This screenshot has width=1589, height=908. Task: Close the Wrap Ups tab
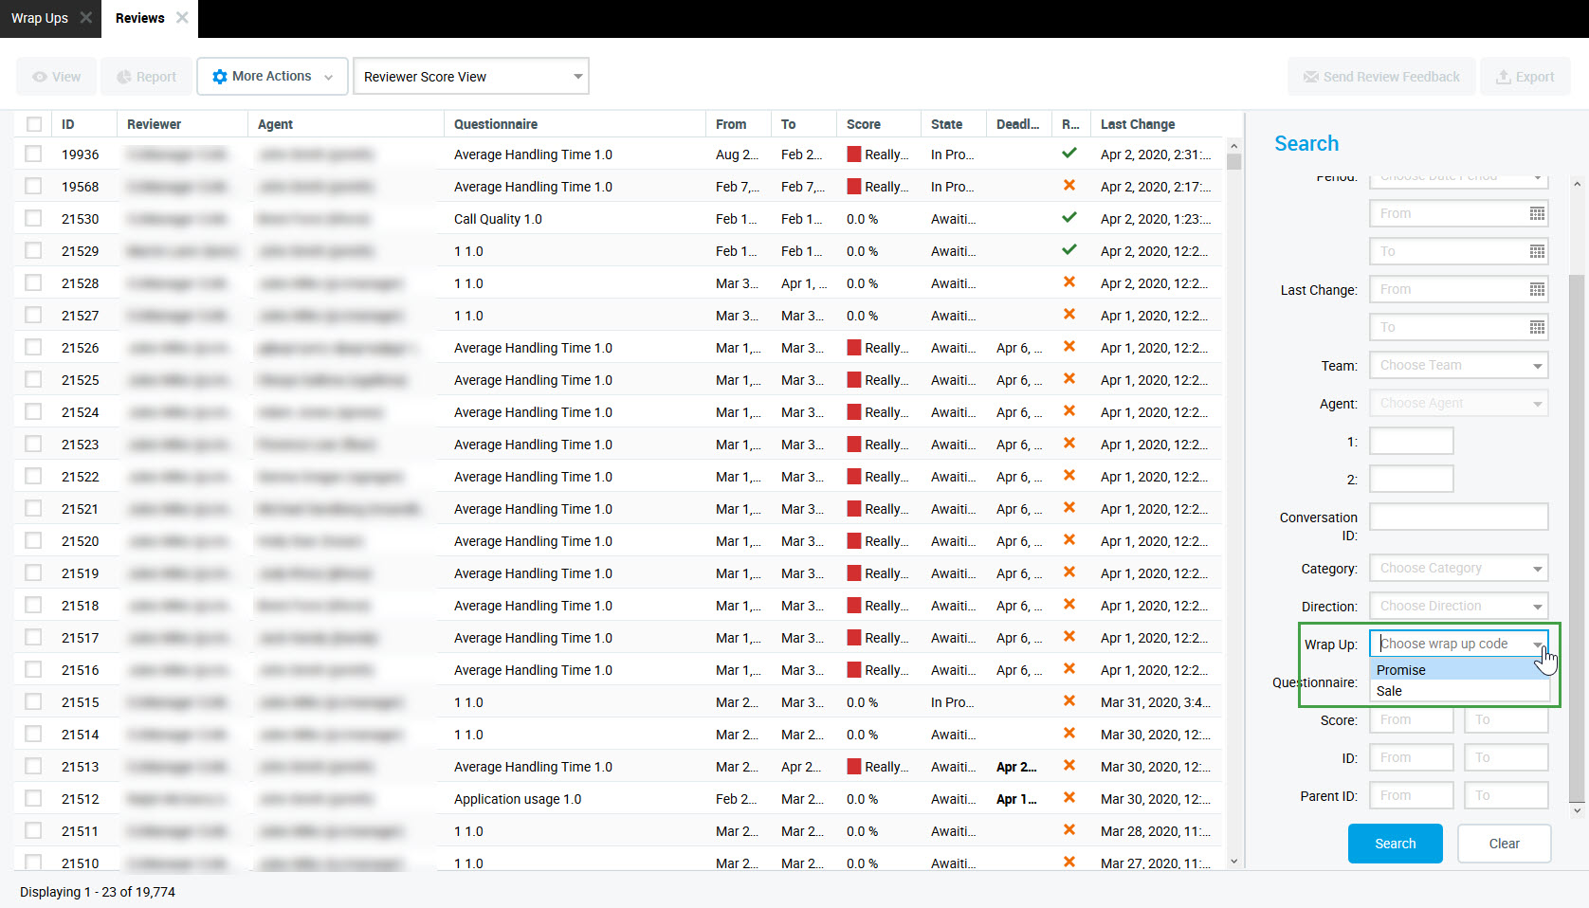(86, 18)
